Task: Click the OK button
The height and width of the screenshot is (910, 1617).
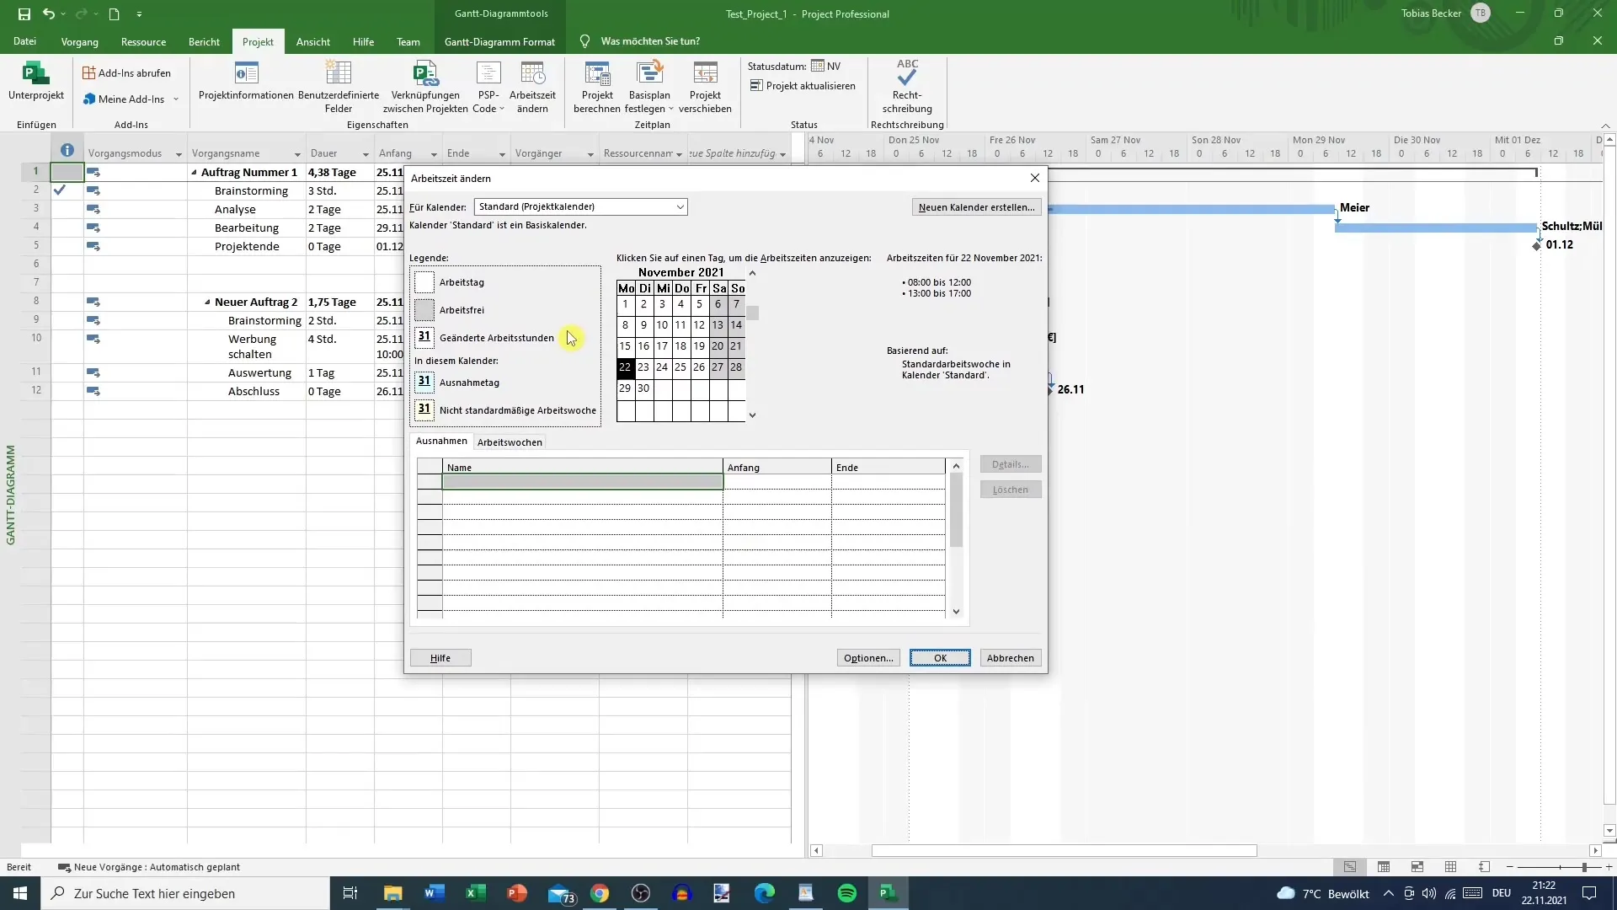Action: click(x=940, y=658)
